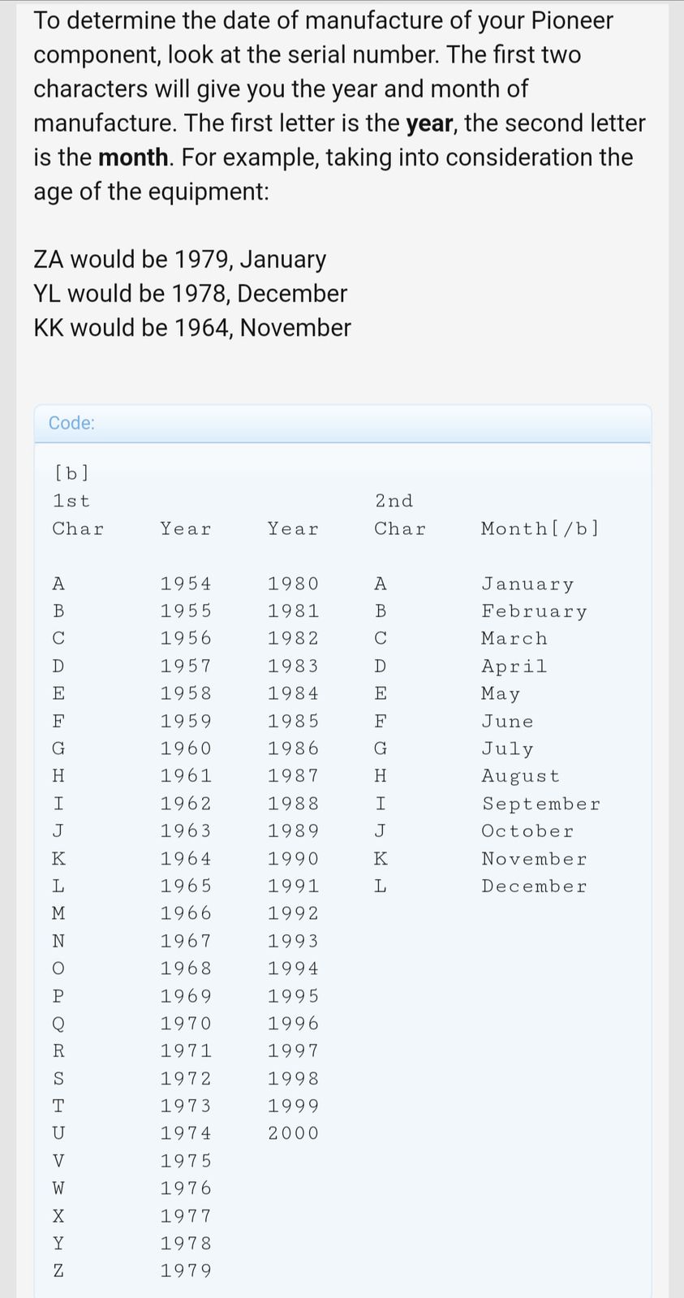Click the 'Code:' header label

point(71,423)
